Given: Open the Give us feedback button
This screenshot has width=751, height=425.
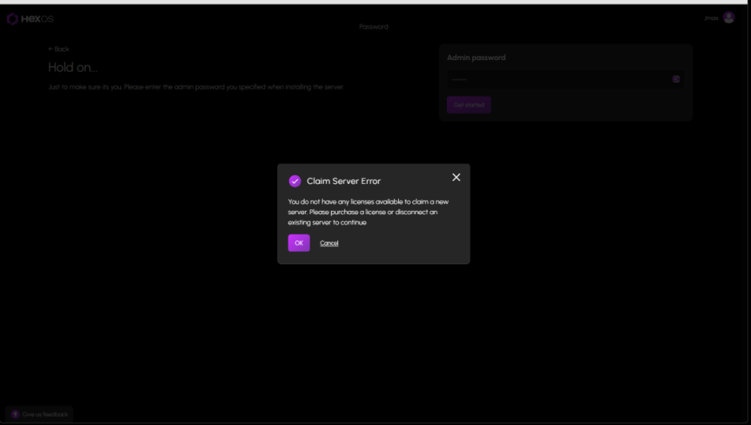Looking at the screenshot, I should pos(40,414).
